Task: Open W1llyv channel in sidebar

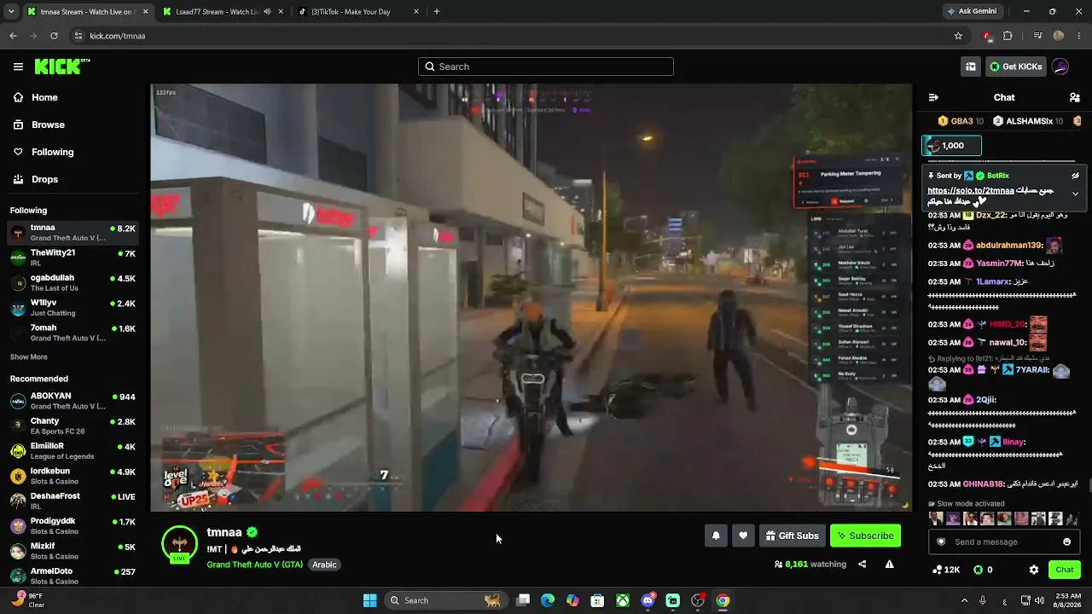Action: (74, 308)
